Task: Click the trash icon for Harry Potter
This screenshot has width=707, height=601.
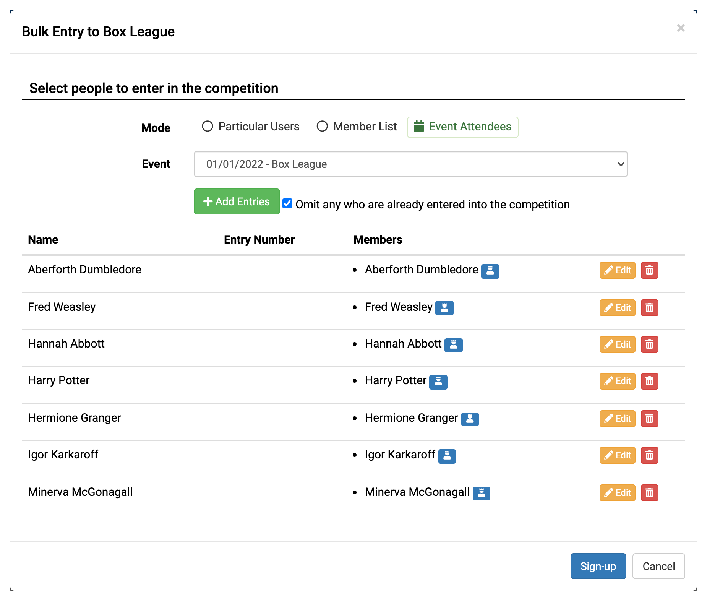Action: (649, 382)
